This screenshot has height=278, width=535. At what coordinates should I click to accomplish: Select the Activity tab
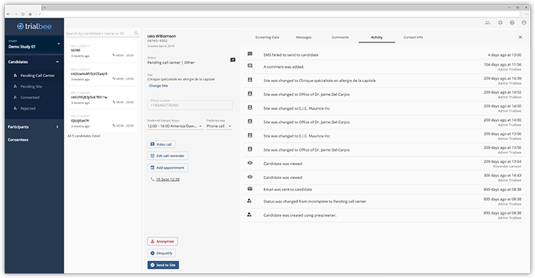(377, 37)
